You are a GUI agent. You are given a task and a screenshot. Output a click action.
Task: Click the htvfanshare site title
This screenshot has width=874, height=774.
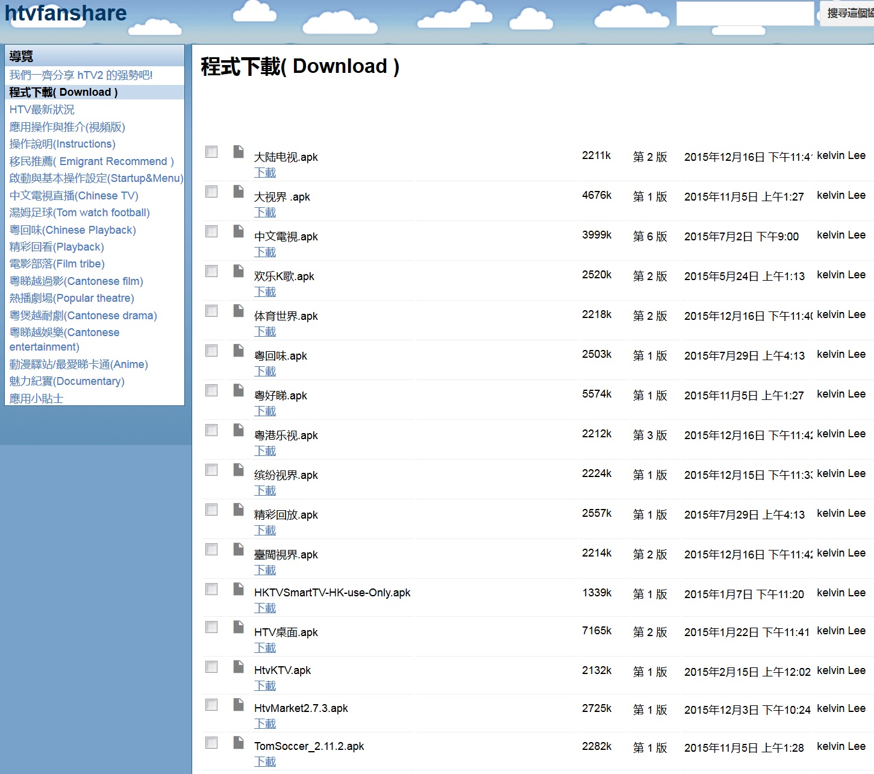(66, 13)
